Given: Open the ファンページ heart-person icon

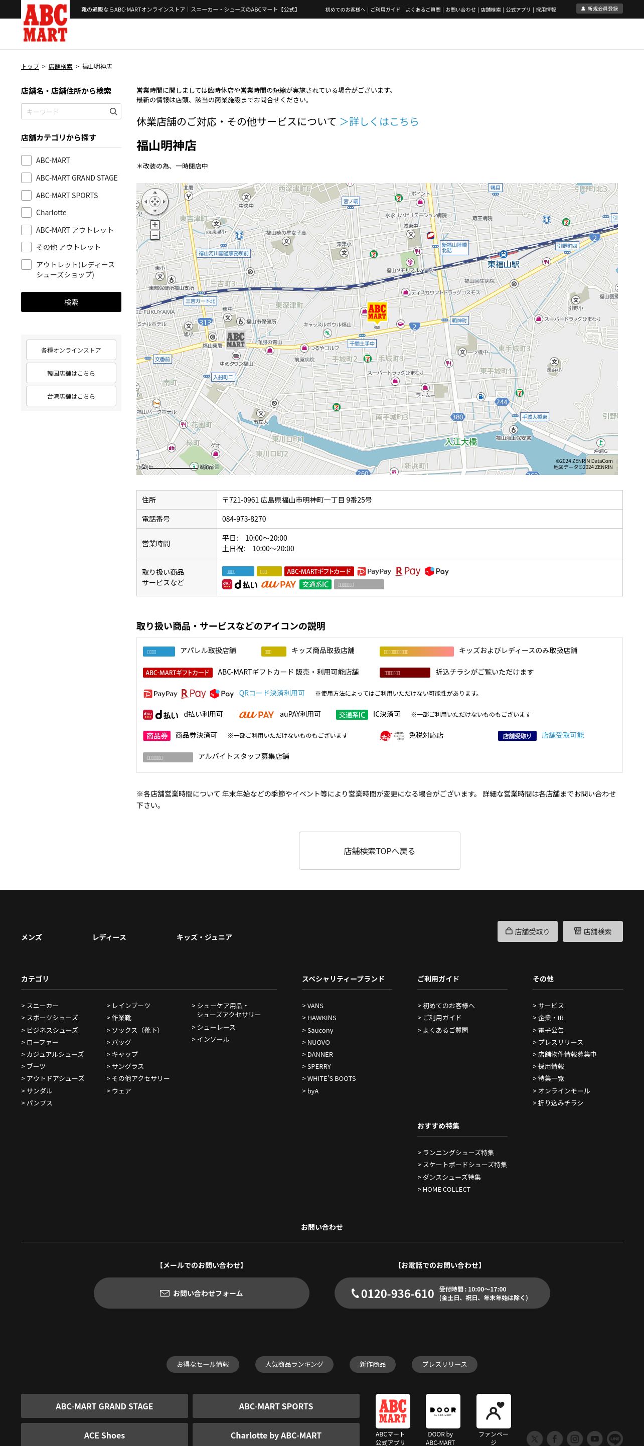Looking at the screenshot, I should point(494,1410).
